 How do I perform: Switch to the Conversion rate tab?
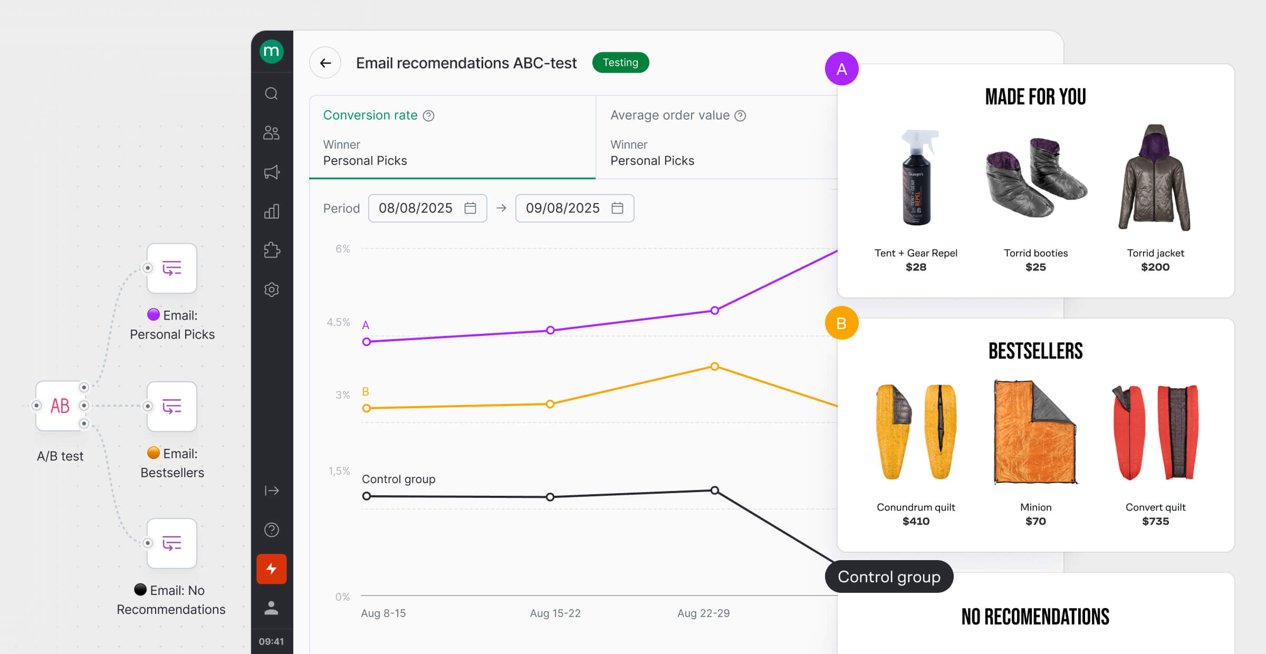(x=370, y=115)
